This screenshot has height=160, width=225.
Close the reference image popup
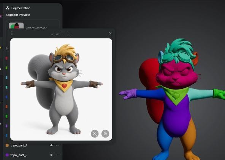110,34
